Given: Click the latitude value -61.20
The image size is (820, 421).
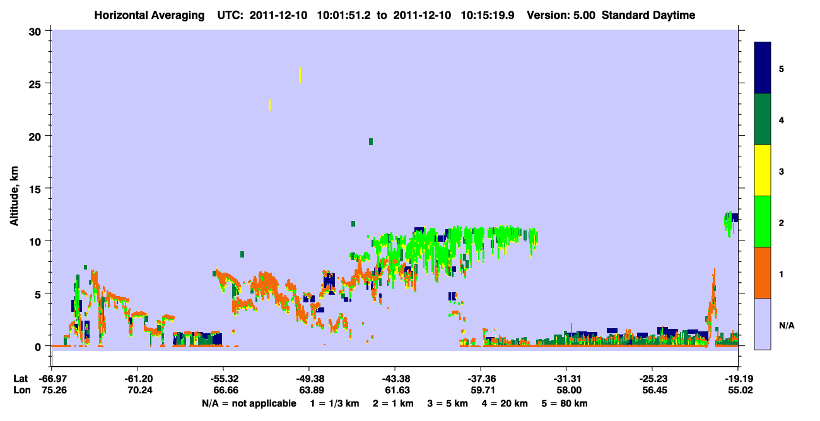Looking at the screenshot, I should pyautogui.click(x=138, y=379).
